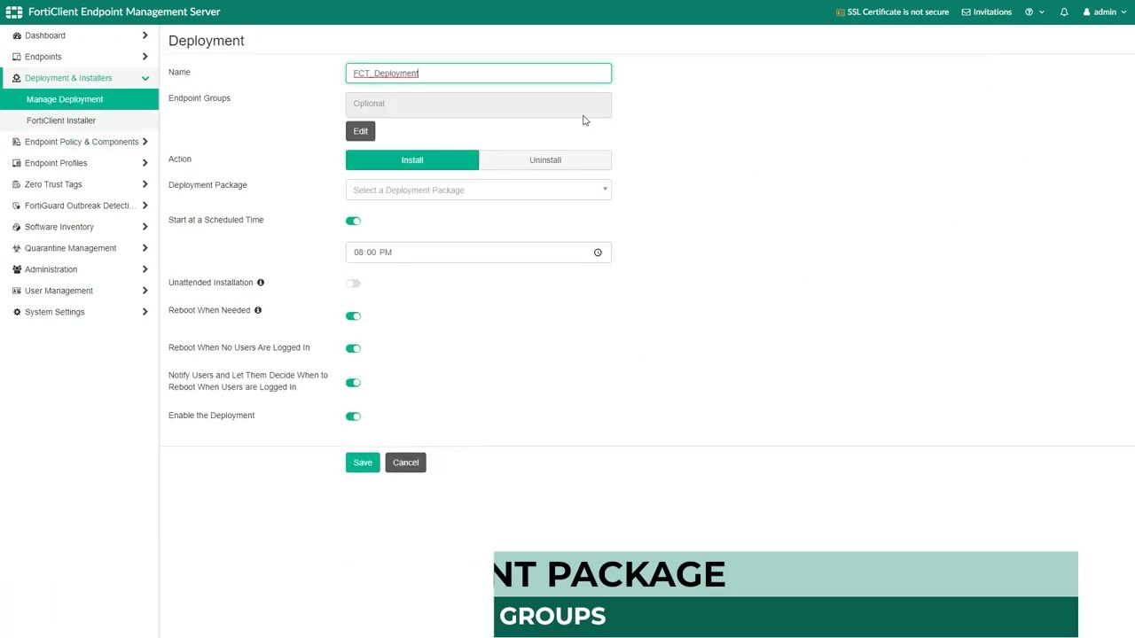Toggle Reboot When No Users Are Logged In
Viewport: 1135px width, 638px height.
[354, 348]
